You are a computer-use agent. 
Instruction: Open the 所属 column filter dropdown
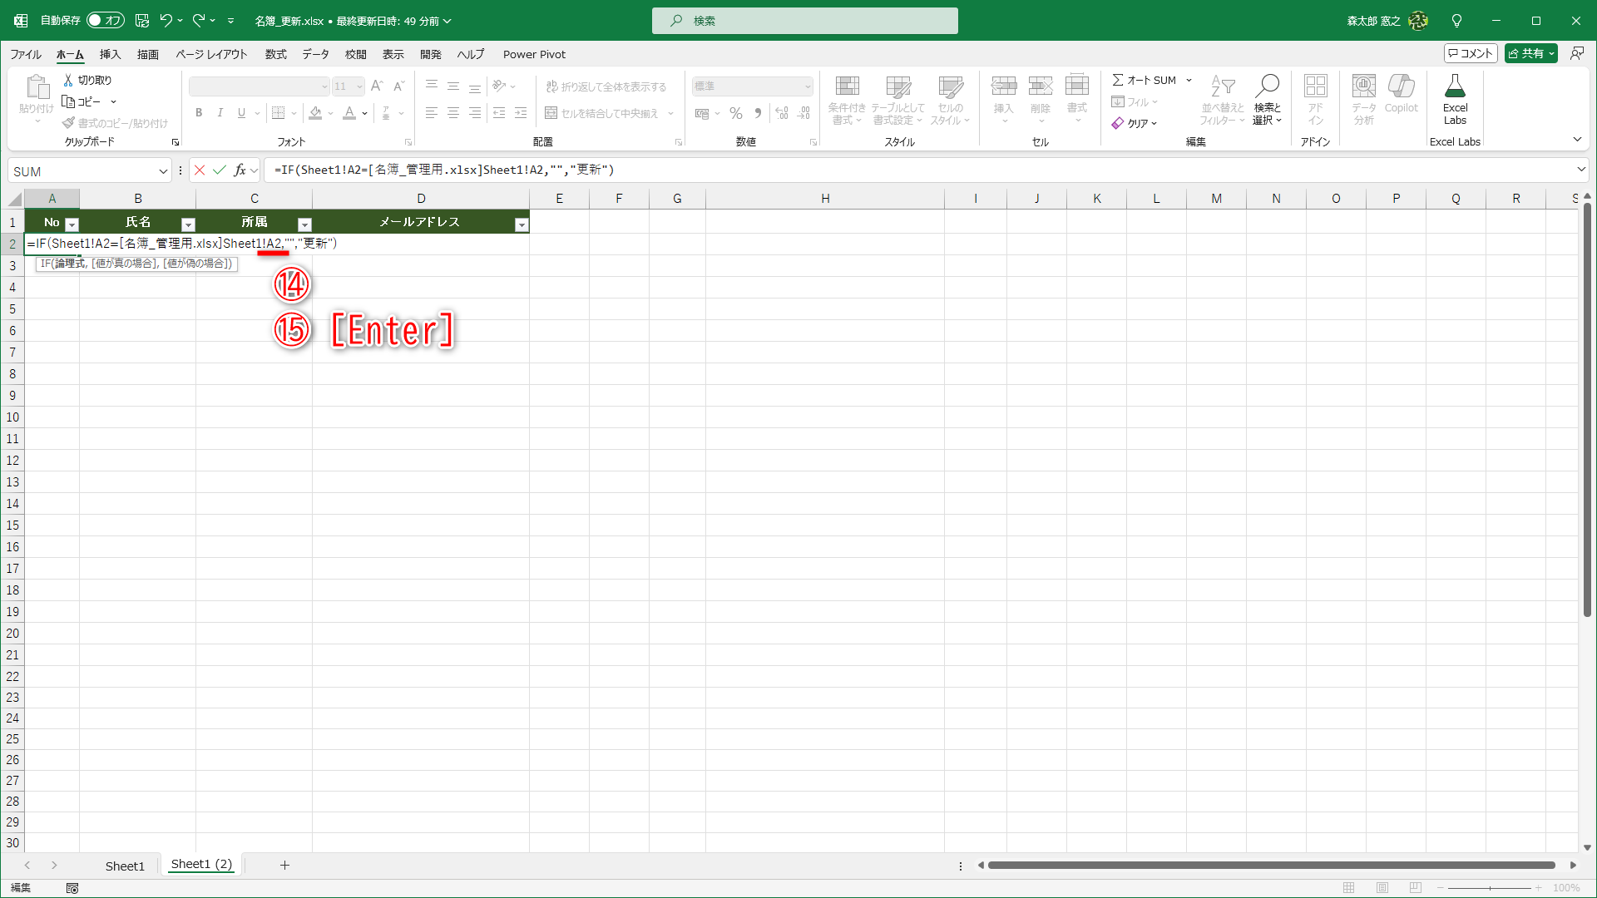click(x=304, y=224)
